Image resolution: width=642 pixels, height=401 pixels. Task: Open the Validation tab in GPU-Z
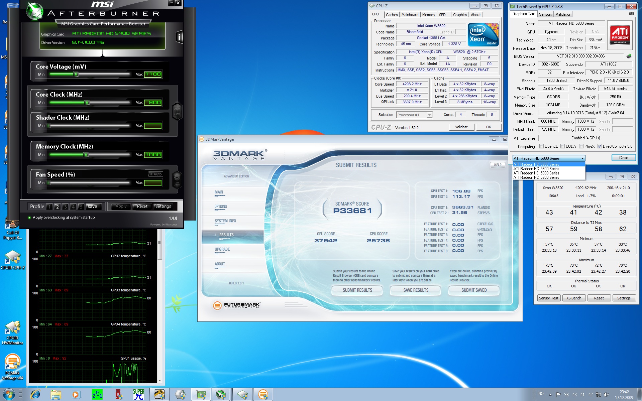563,14
